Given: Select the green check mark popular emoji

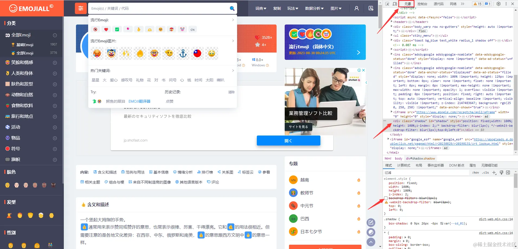Looking at the screenshot, I should [117, 29].
